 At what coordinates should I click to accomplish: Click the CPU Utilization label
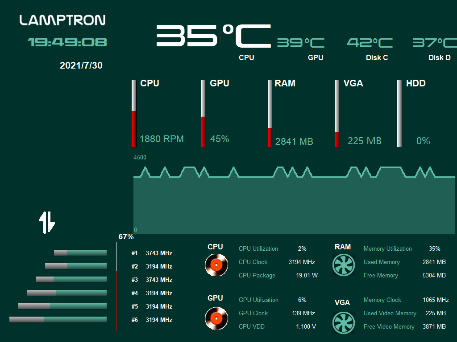[258, 249]
